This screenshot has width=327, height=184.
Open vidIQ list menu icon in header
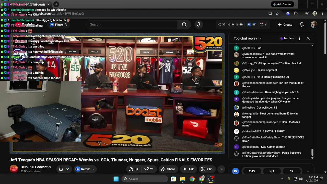[254, 25]
